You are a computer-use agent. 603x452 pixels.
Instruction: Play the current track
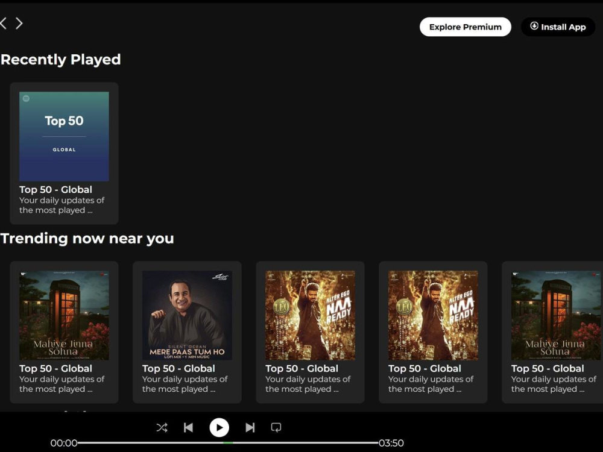219,427
